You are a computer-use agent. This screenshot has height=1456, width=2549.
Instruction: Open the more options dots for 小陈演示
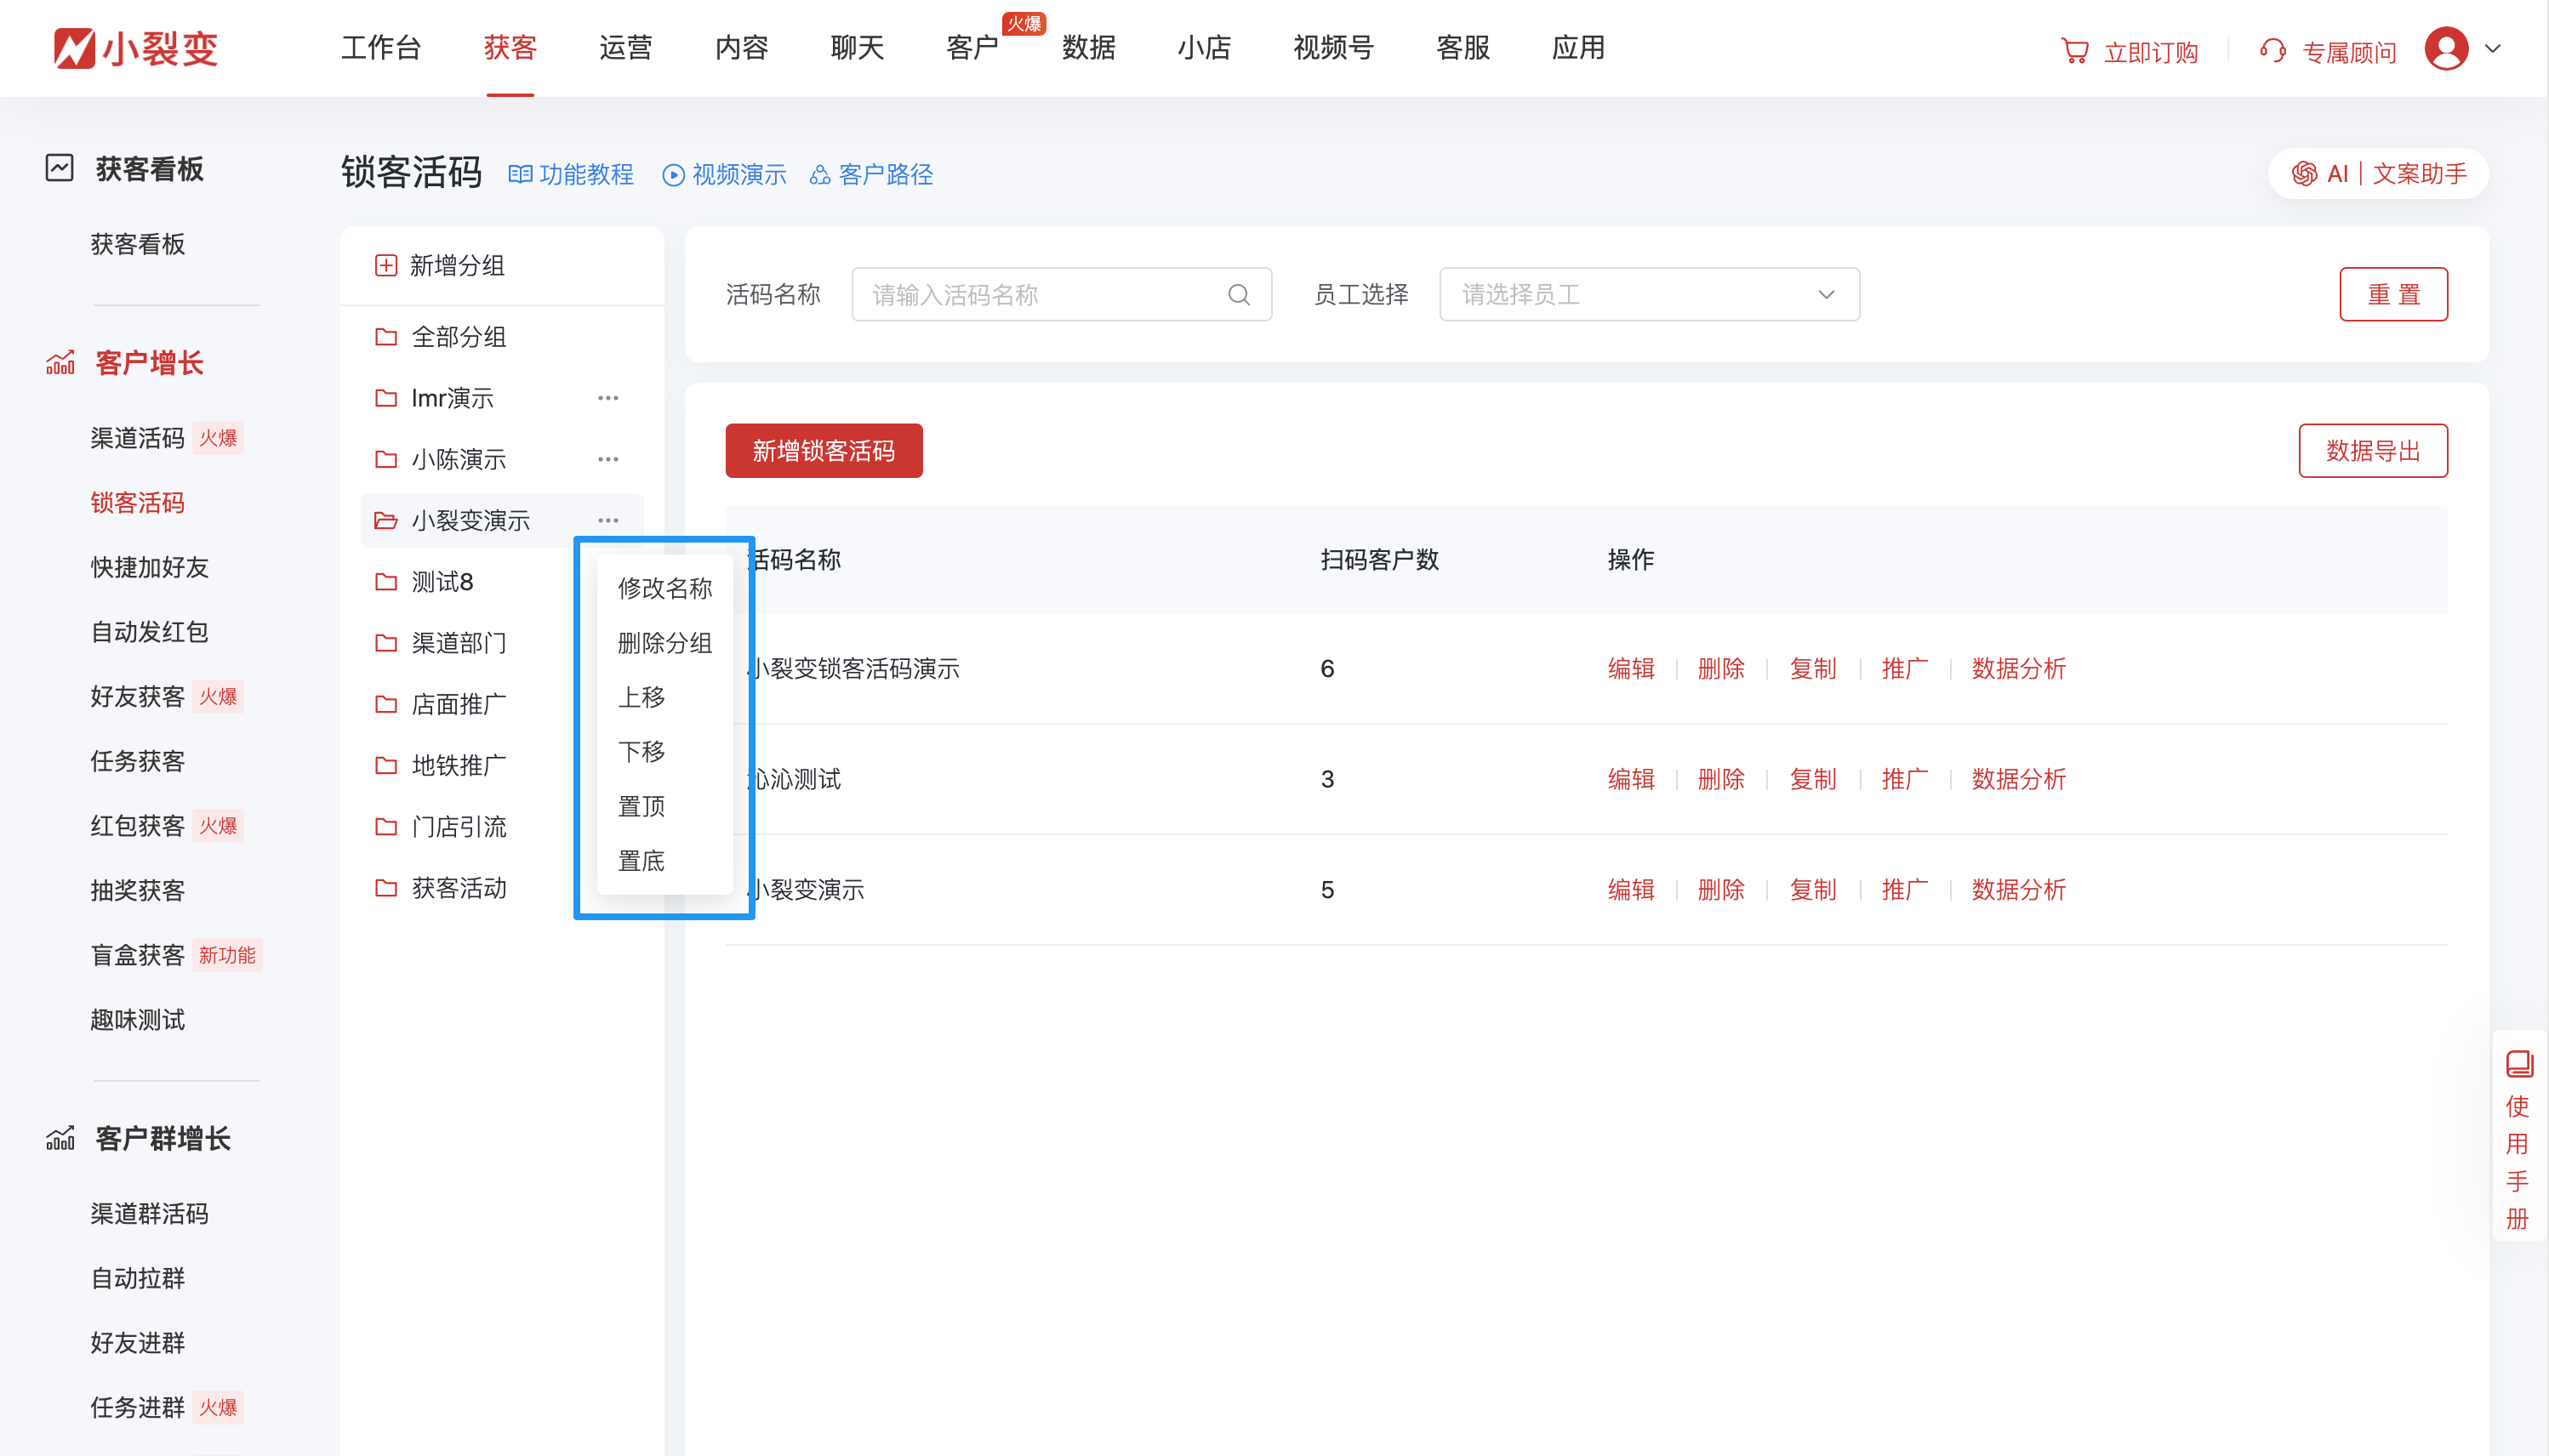(608, 459)
